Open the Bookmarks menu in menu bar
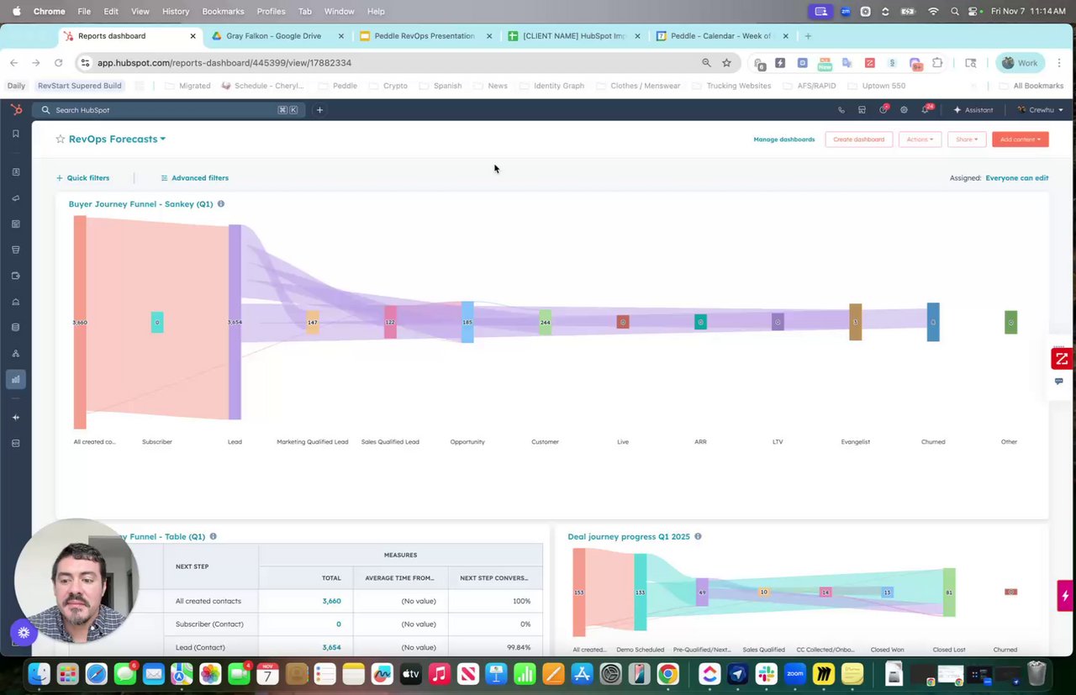Viewport: 1076px width, 695px height. click(x=223, y=11)
